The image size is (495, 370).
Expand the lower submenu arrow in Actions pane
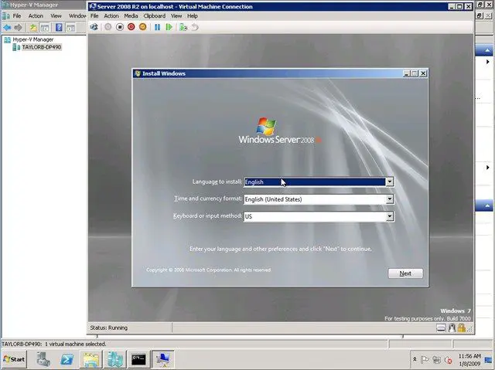click(x=488, y=168)
